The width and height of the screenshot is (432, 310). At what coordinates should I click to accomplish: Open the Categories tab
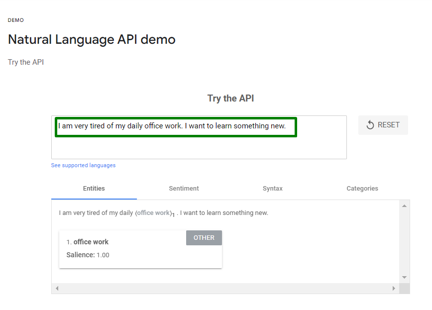pyautogui.click(x=362, y=189)
